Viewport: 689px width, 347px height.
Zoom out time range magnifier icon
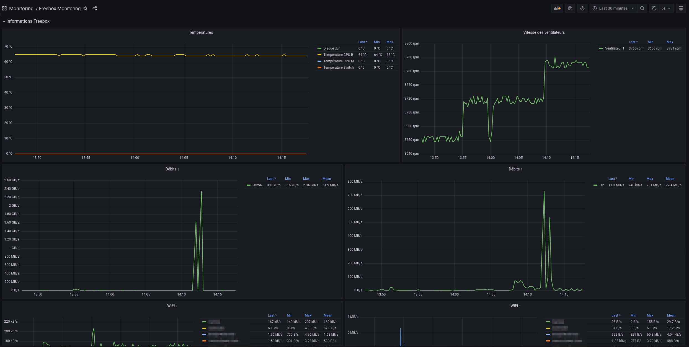pos(642,8)
